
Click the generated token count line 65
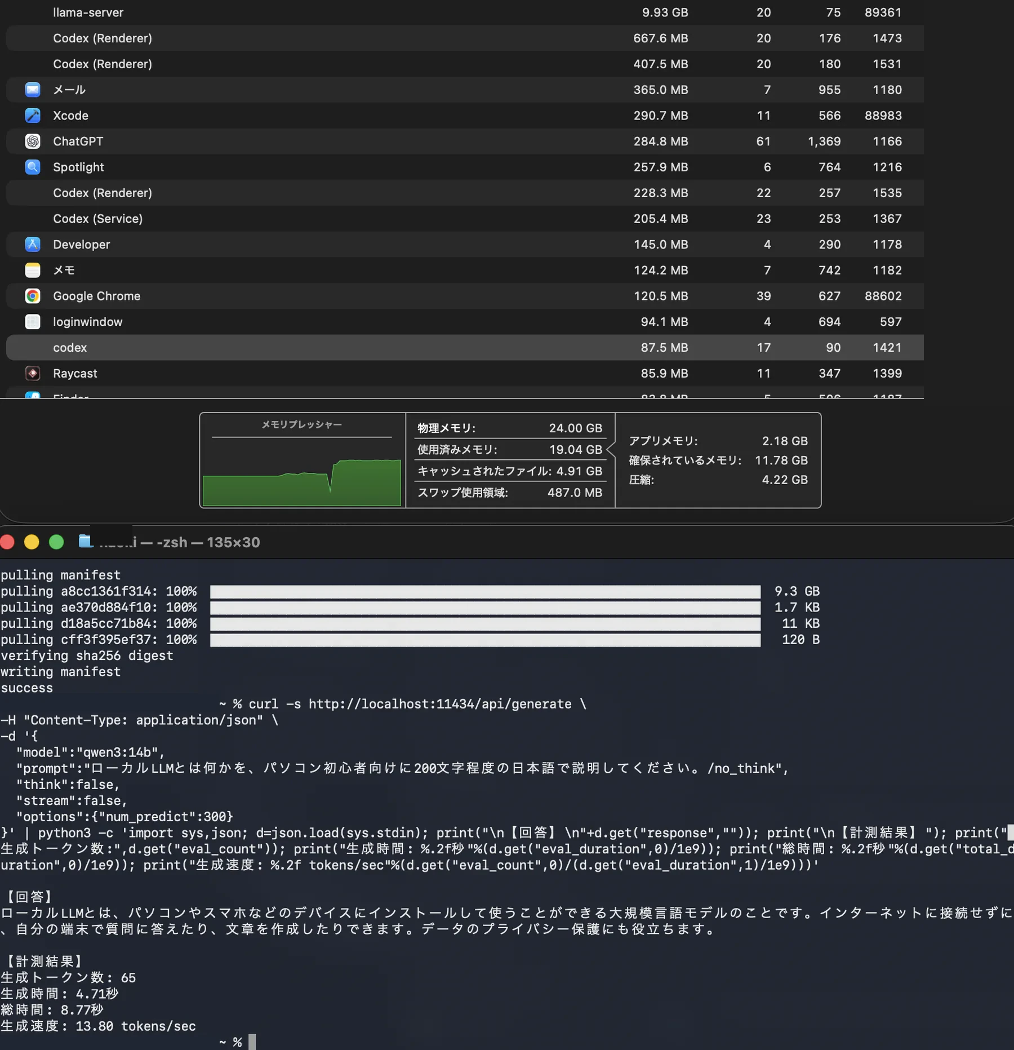[x=68, y=978]
